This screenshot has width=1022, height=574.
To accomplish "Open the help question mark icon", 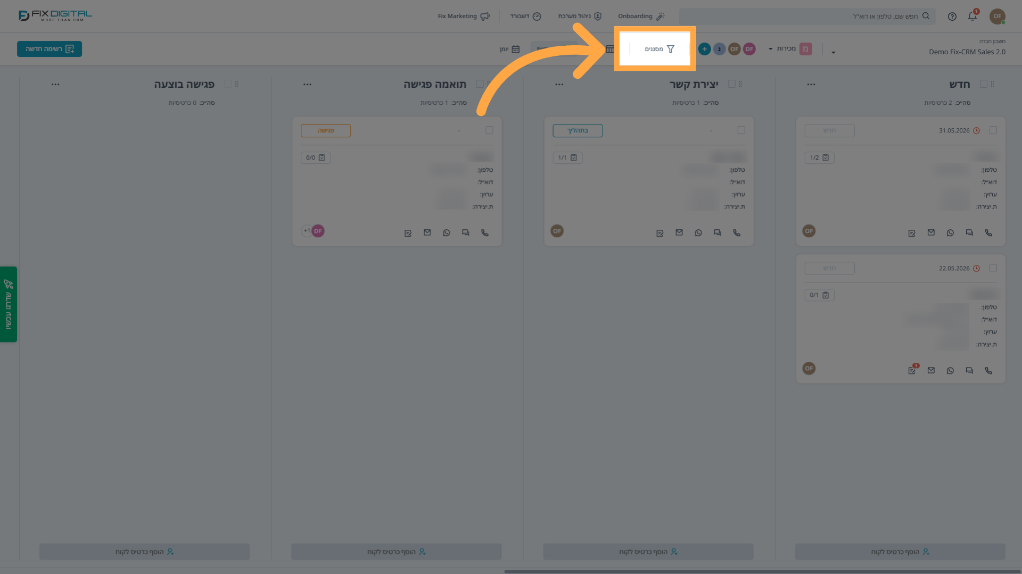I will pos(952,16).
